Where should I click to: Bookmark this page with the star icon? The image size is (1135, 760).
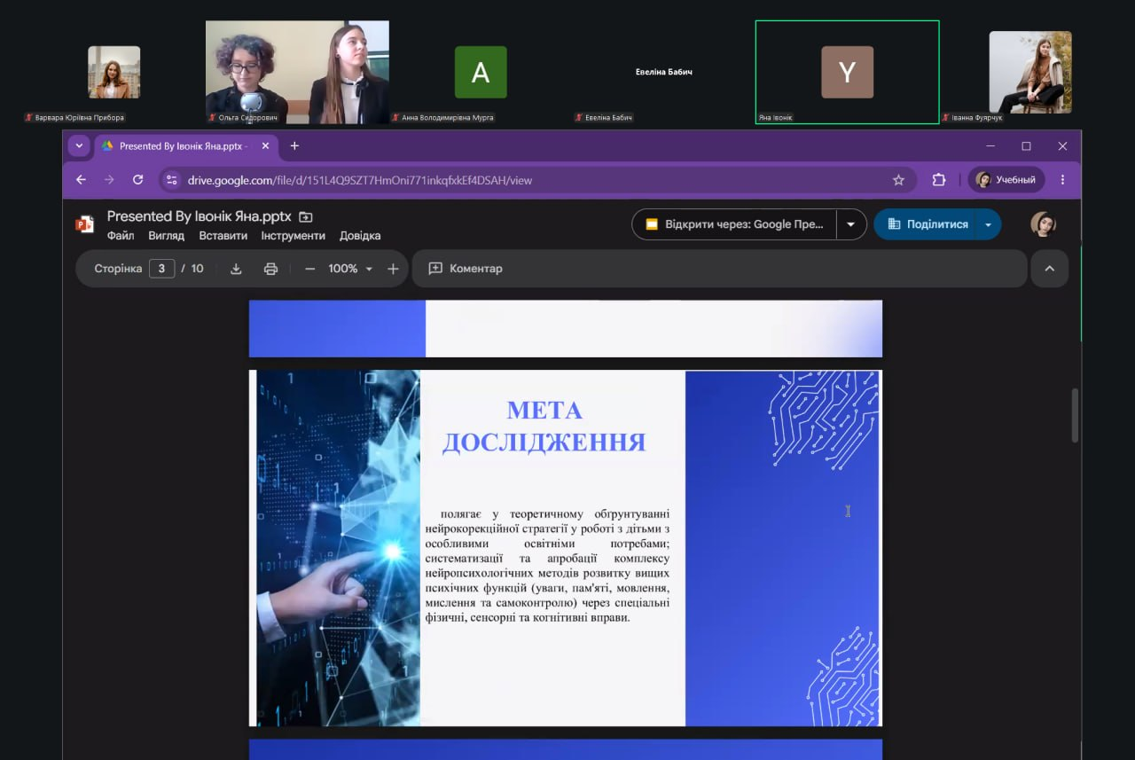(898, 180)
